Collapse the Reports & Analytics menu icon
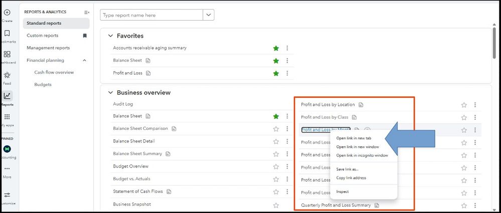501x213 pixels. point(87,12)
